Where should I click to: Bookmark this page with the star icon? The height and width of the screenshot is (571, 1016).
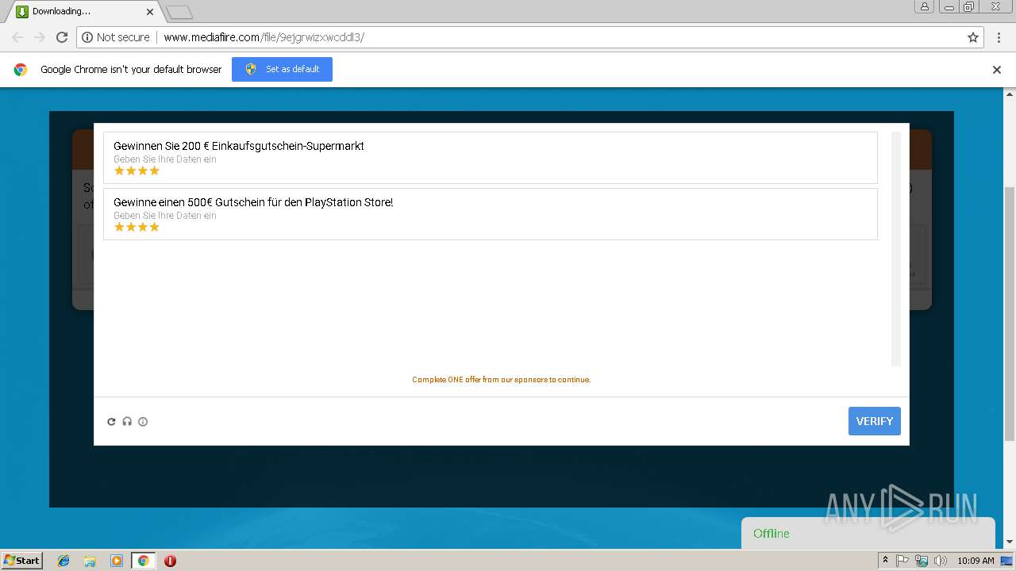[973, 37]
